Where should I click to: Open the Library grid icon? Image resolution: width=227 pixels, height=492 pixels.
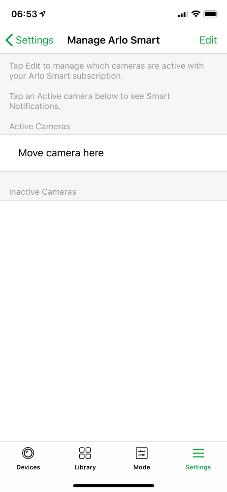coord(85,453)
